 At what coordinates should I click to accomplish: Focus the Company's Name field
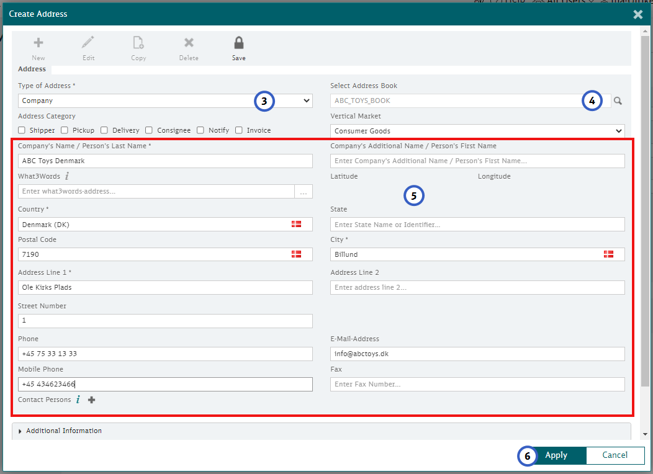click(x=165, y=161)
